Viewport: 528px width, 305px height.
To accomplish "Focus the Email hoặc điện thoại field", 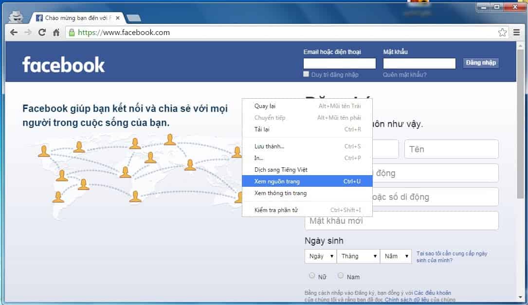I will [x=340, y=63].
